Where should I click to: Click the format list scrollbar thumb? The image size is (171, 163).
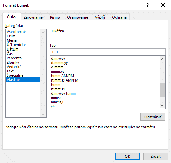(162, 90)
